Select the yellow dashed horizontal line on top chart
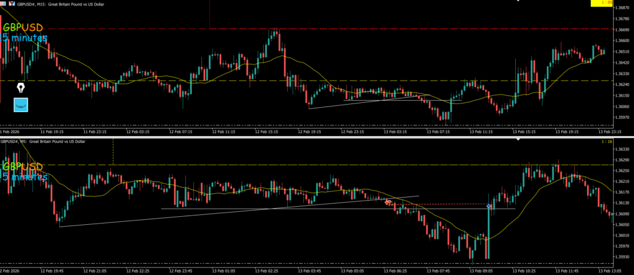This screenshot has width=634, height=275. click(x=371, y=81)
